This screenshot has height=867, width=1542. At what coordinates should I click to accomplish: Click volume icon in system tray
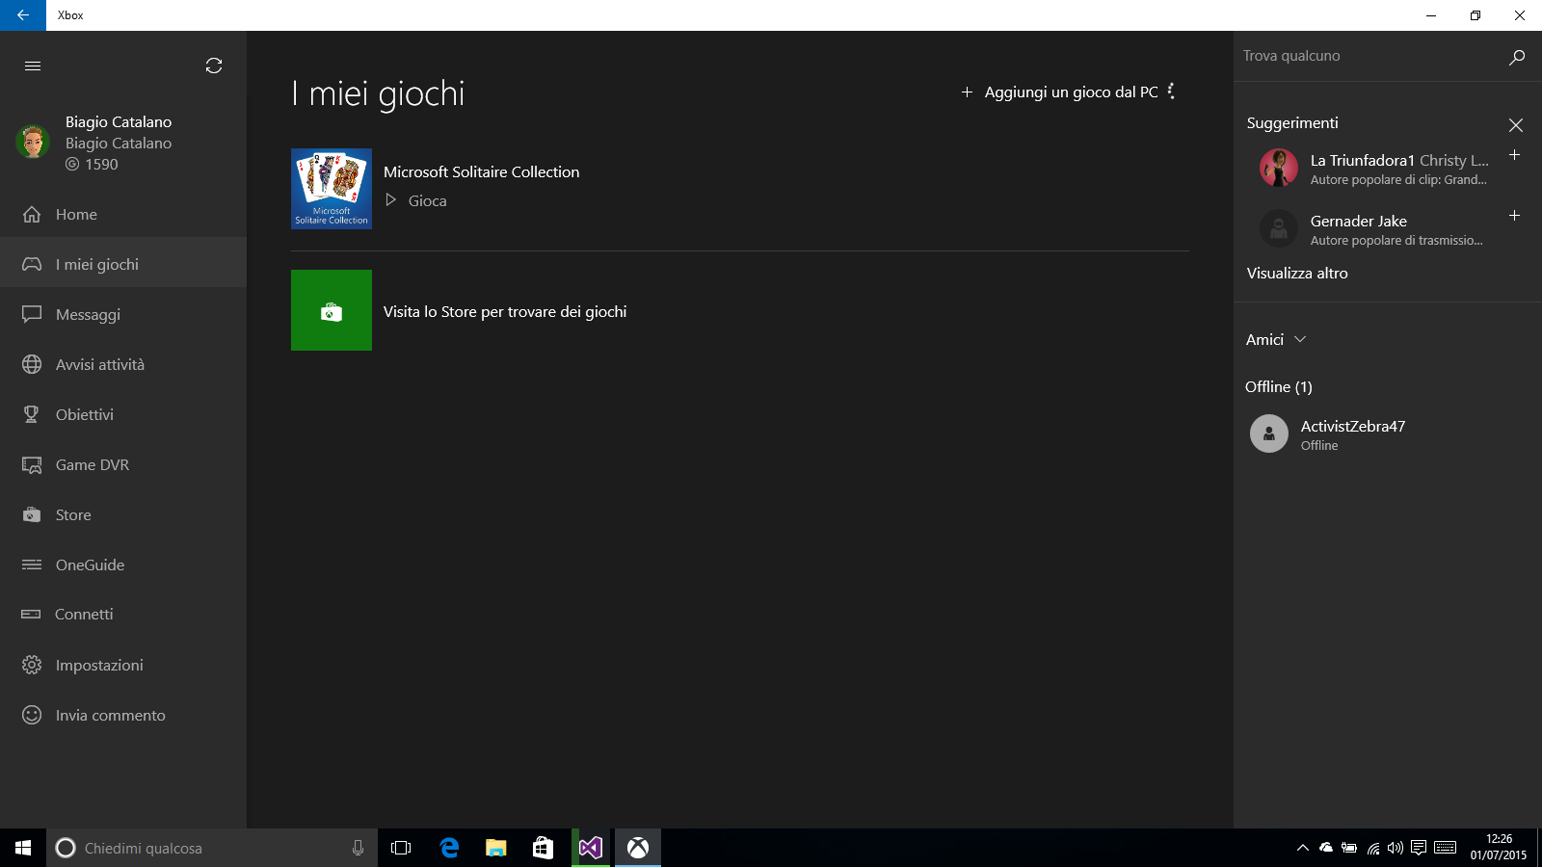(1396, 848)
